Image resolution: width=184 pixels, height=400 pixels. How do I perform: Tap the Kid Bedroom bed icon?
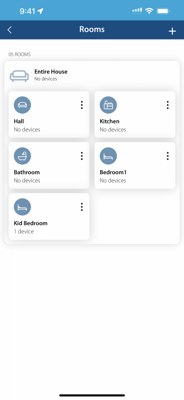pos(22,207)
